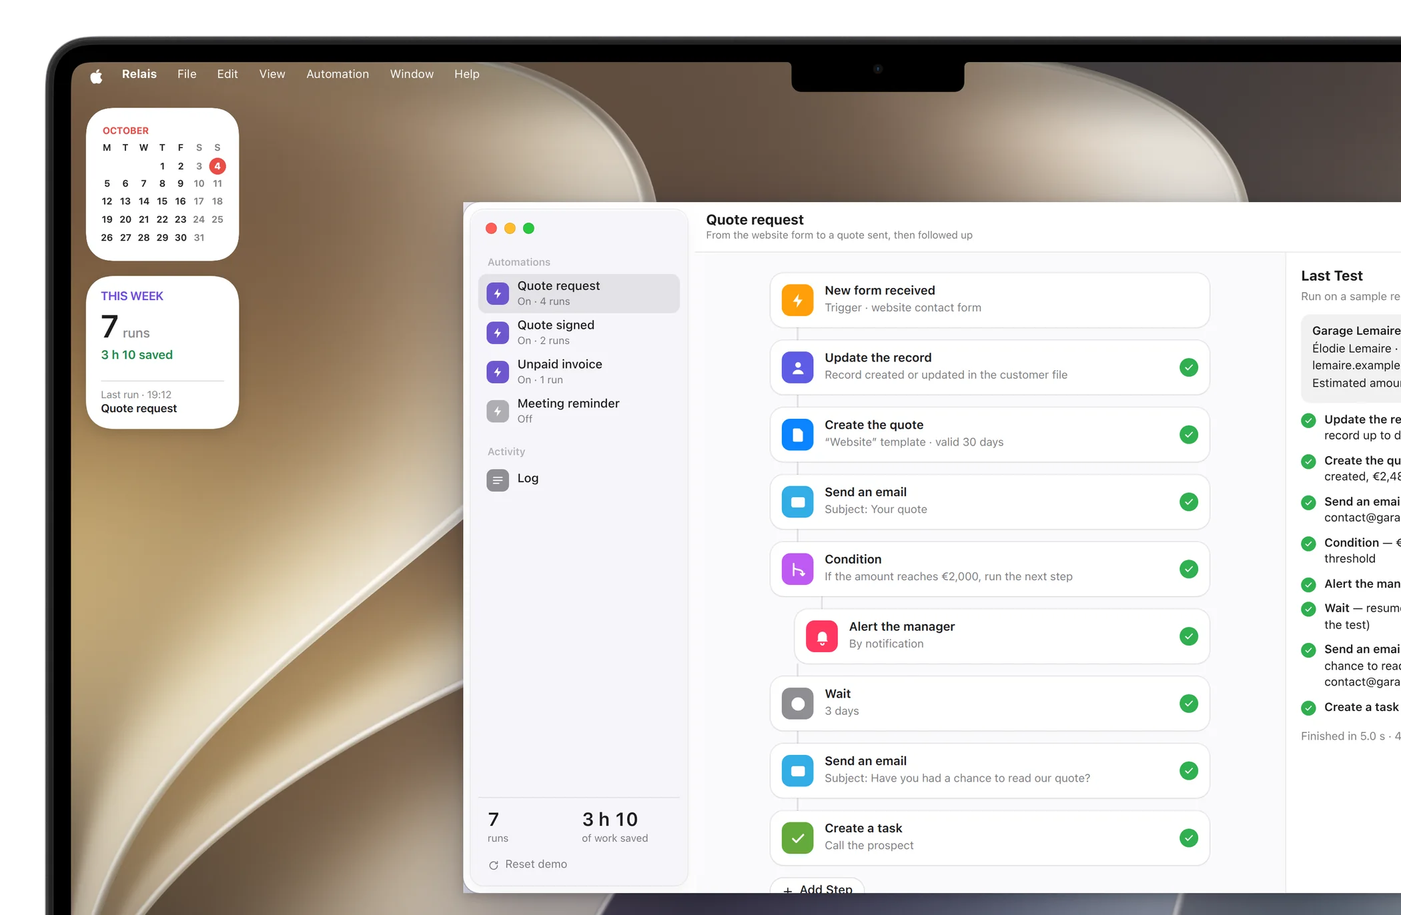Click today's date 4 in calendar widget
1401x915 pixels.
[x=217, y=166]
